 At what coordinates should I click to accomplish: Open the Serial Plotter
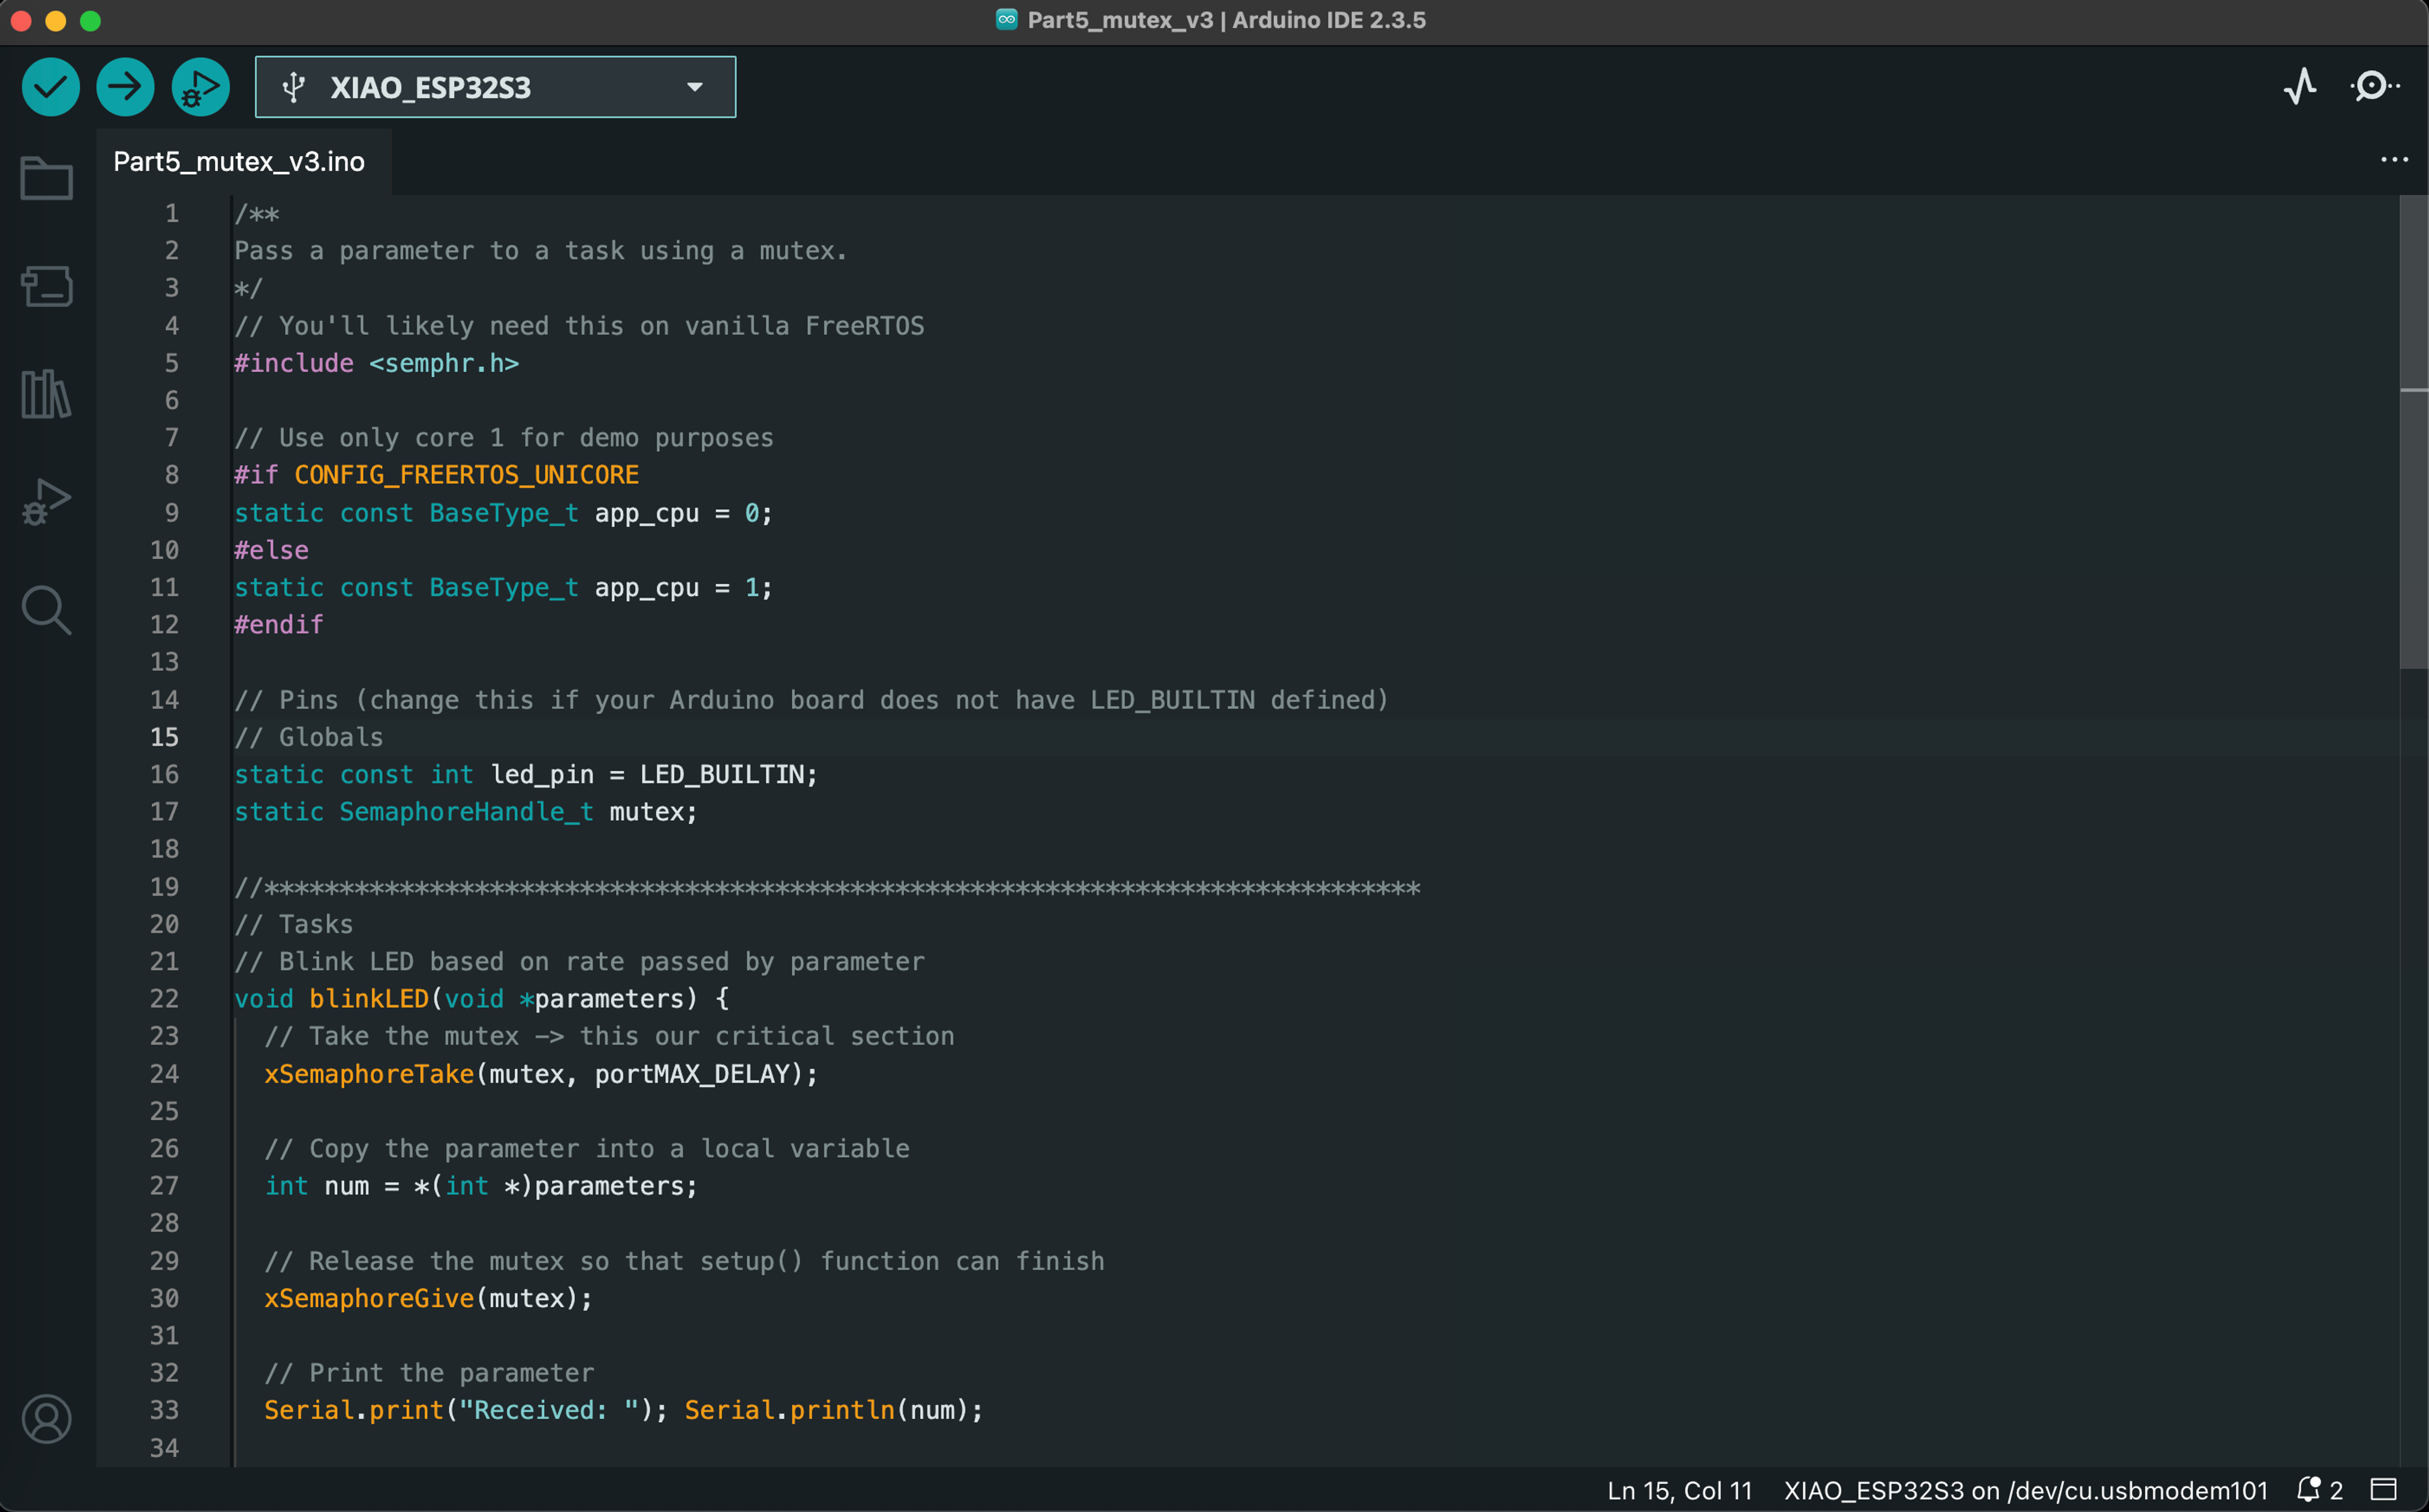pos(2300,87)
